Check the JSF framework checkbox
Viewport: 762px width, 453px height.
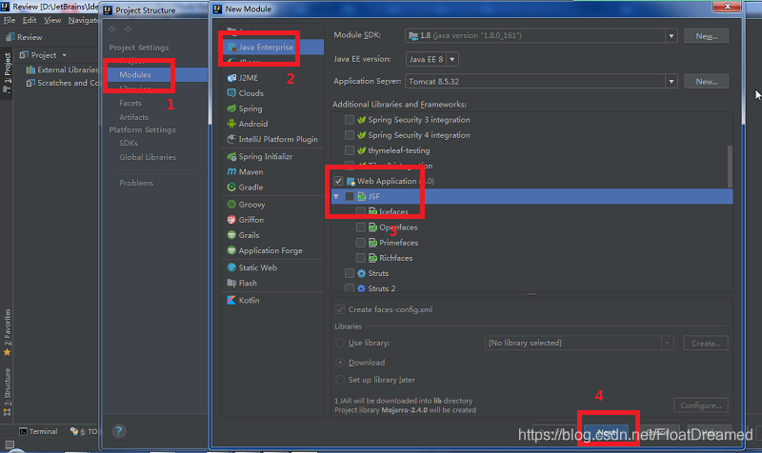pos(350,196)
